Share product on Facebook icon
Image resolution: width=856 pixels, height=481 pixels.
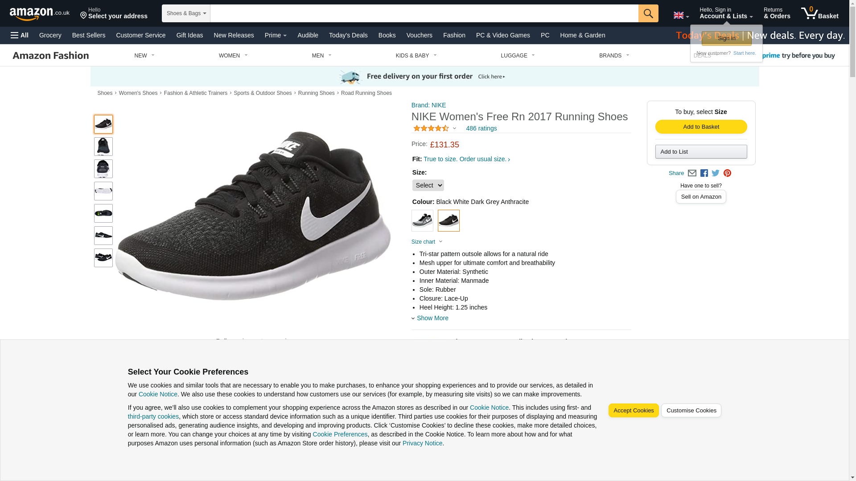(x=704, y=173)
